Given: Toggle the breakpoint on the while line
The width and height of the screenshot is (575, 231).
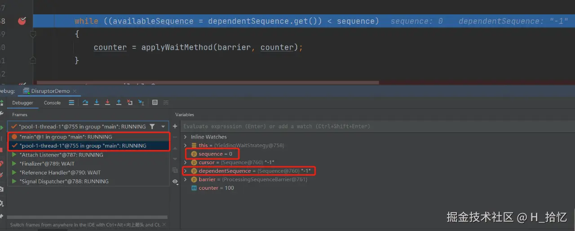Looking at the screenshot, I should click(22, 21).
